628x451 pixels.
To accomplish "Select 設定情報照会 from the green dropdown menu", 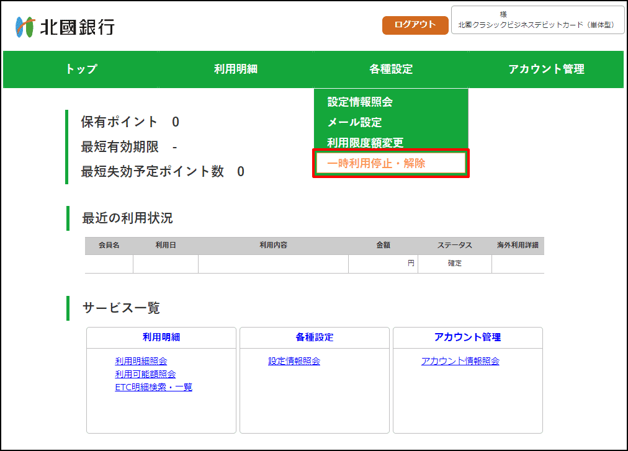I will 360,102.
